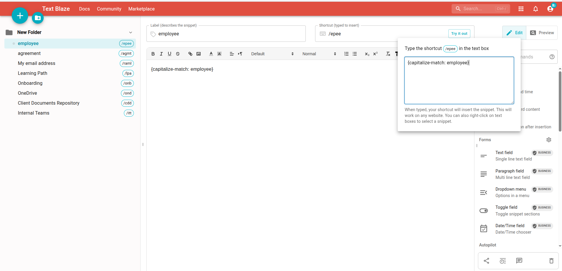Open the text color picker

pyautogui.click(x=211, y=54)
